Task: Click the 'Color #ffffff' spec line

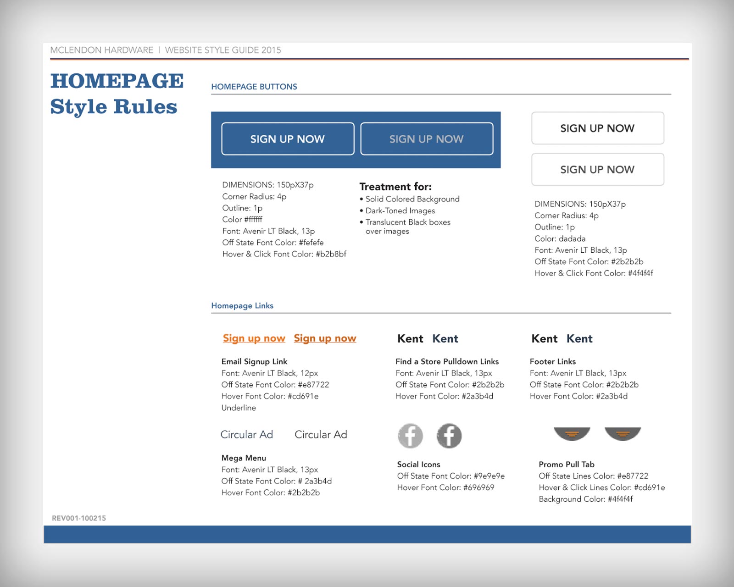Action: point(242,219)
